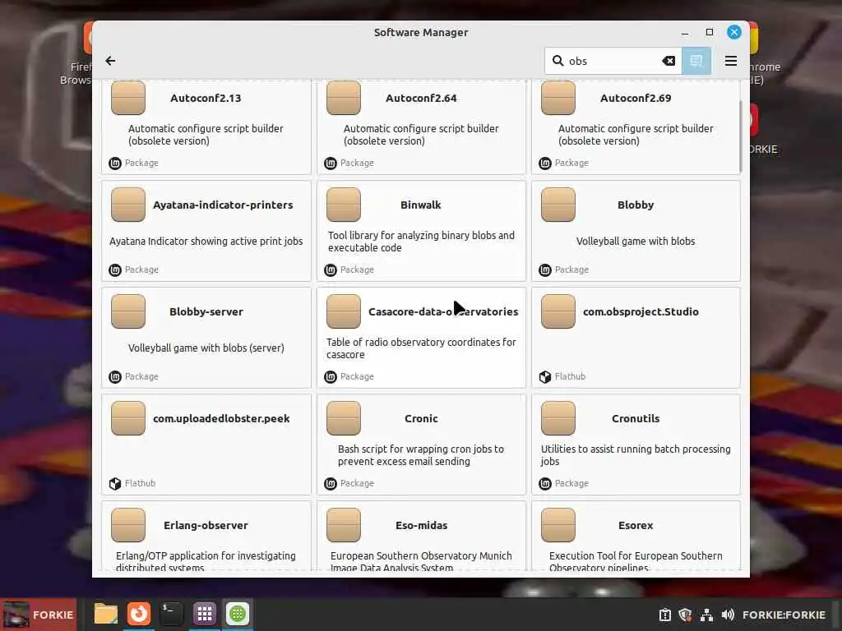
Task: Click the search magnifier icon
Action: pyautogui.click(x=558, y=61)
